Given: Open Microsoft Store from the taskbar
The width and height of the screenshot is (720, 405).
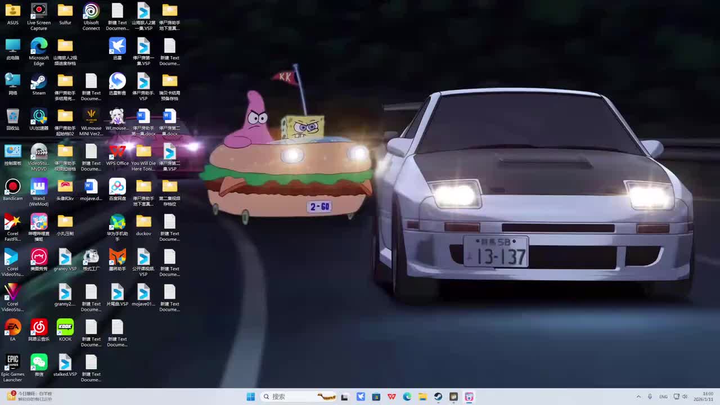Looking at the screenshot, I should [x=376, y=397].
